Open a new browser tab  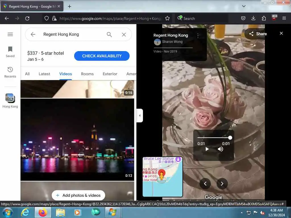(69, 7)
